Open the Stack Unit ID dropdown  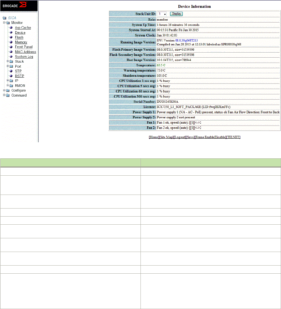162,14
